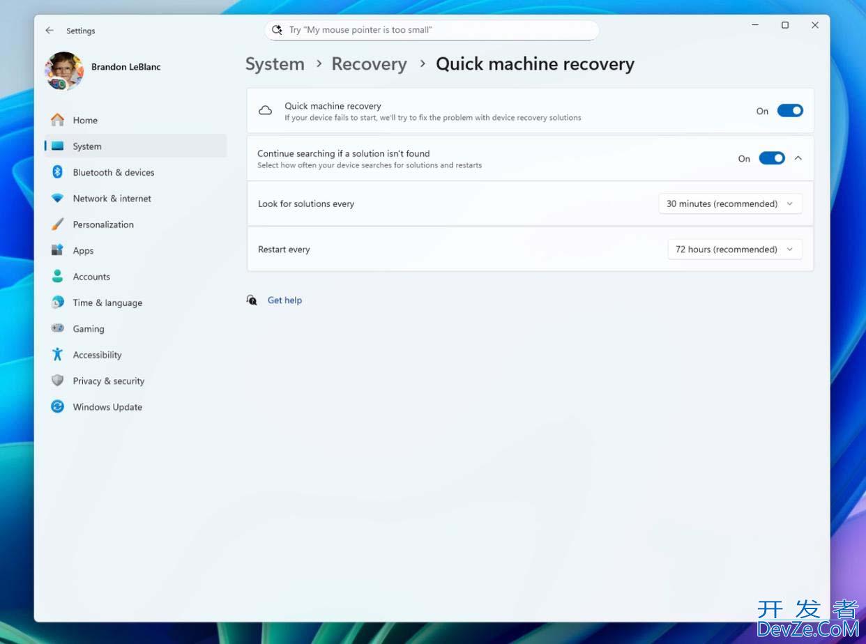Click the Network & internet wifi icon
The image size is (866, 644).
pos(58,199)
